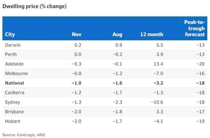
Task: Select the Adelaide row label
Action: pyautogui.click(x=14, y=64)
